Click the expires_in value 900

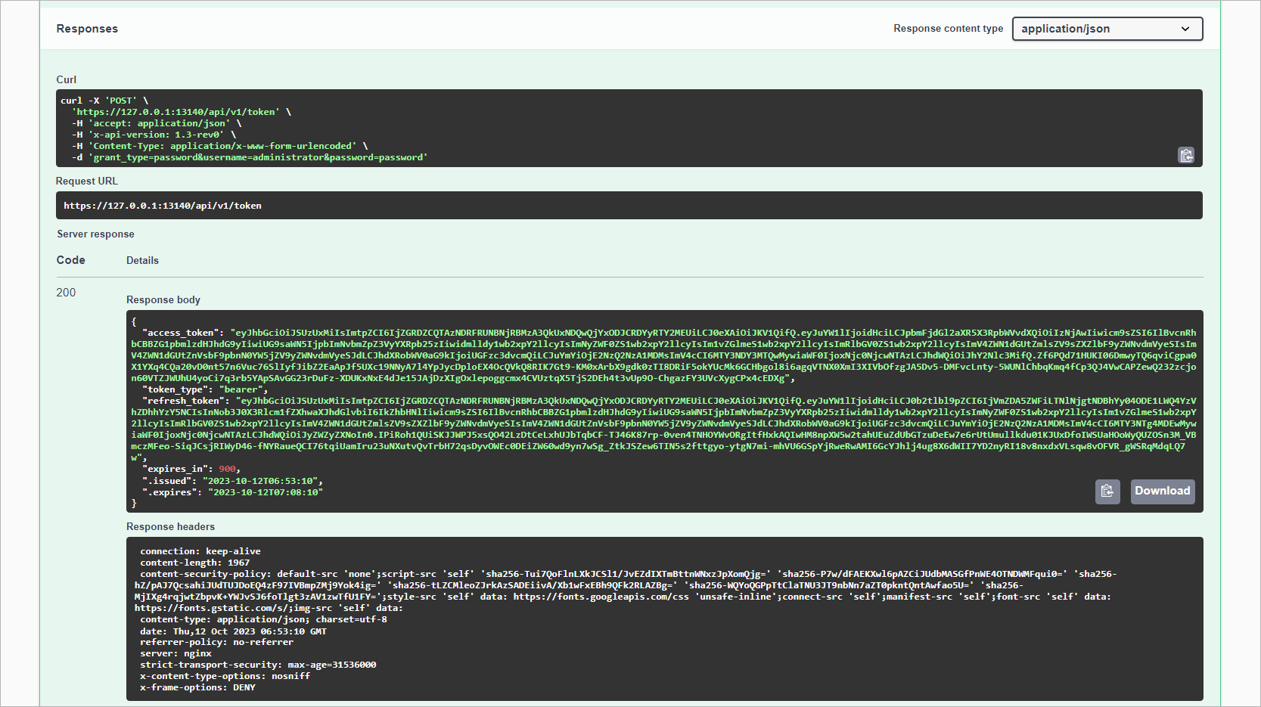227,469
